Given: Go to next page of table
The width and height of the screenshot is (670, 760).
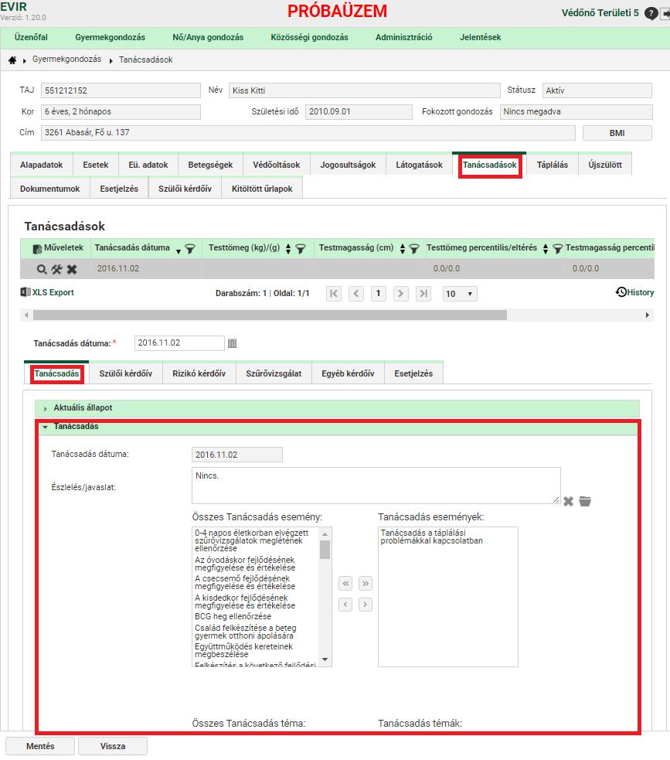Looking at the screenshot, I should pos(400,293).
